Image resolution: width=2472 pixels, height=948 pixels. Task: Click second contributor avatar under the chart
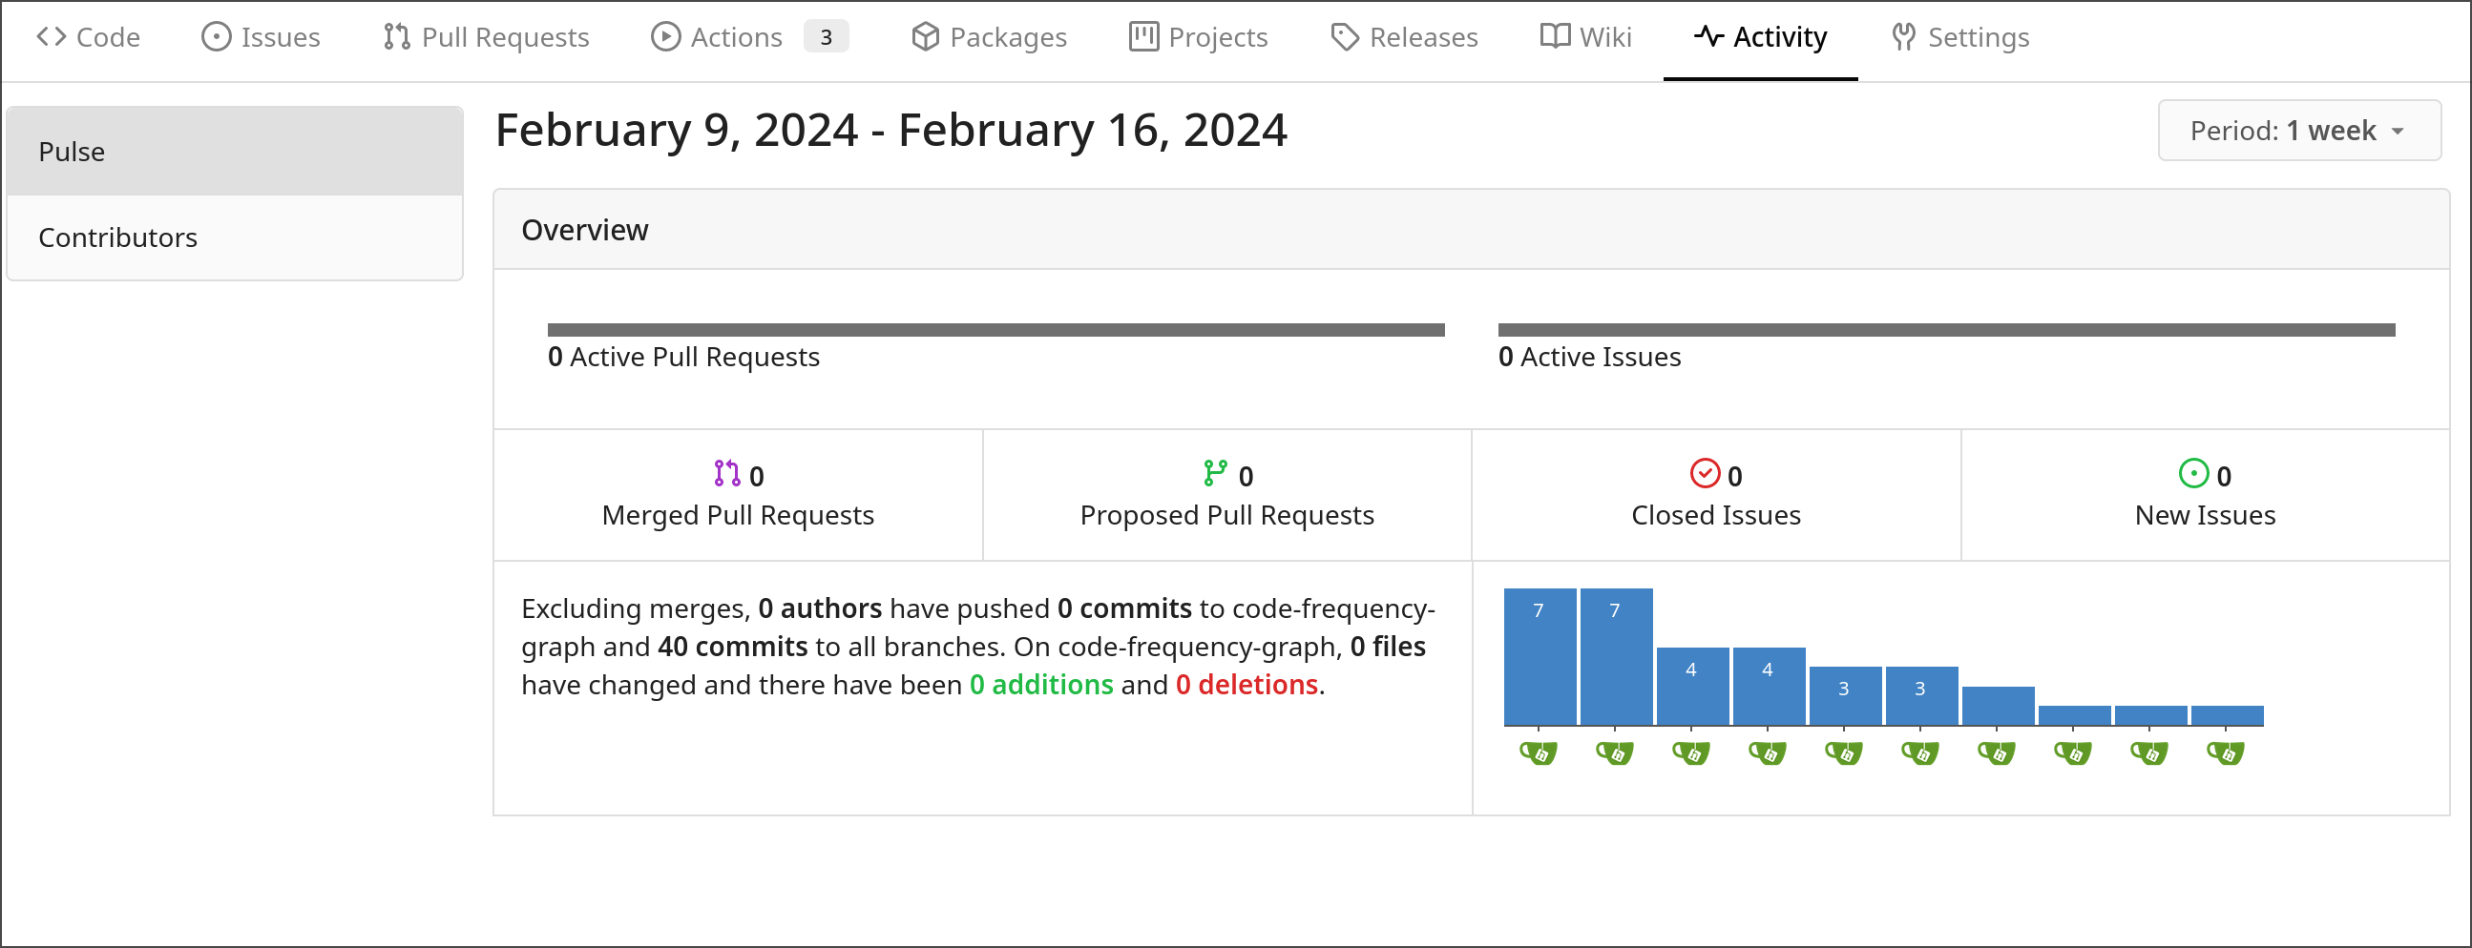[1615, 753]
